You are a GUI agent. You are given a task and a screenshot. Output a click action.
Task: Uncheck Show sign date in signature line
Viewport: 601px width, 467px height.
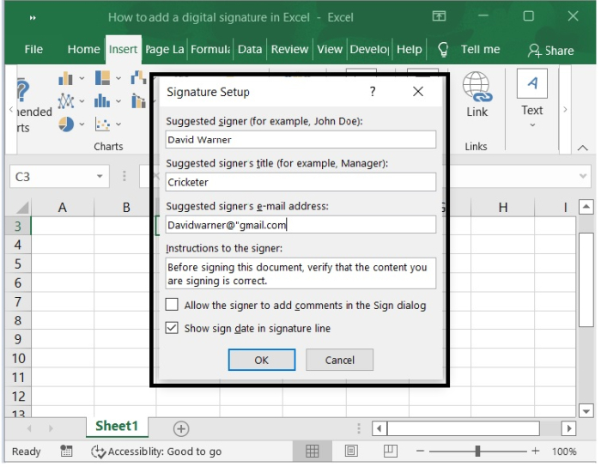(x=172, y=328)
